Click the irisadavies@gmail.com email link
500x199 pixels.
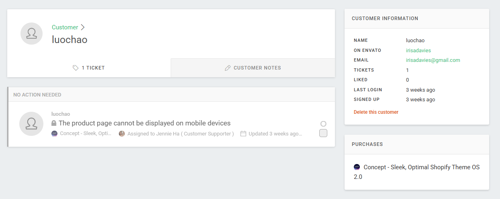433,60
